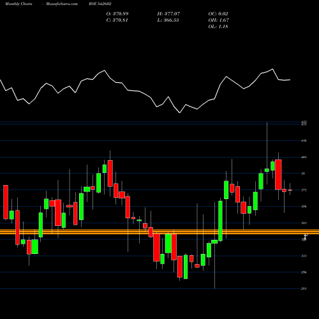Image resolution: width=319 pixels, height=319 pixels.
Task: Click the low value 'L: 366.55'
Action: tap(168, 20)
